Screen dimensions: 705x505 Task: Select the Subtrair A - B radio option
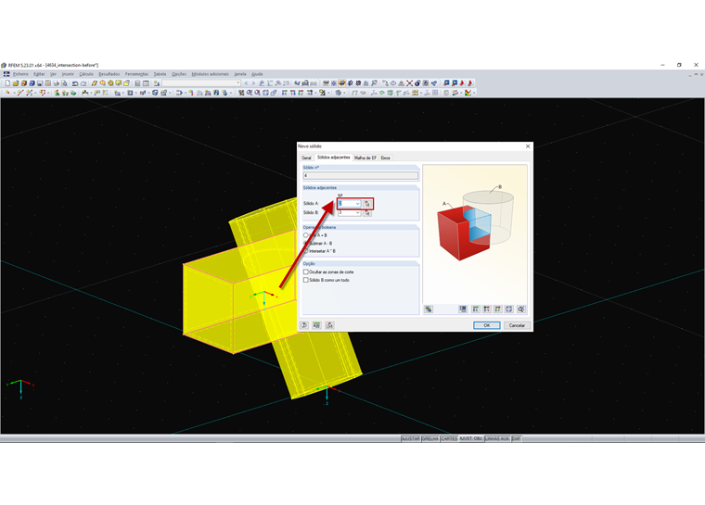pyautogui.click(x=306, y=243)
